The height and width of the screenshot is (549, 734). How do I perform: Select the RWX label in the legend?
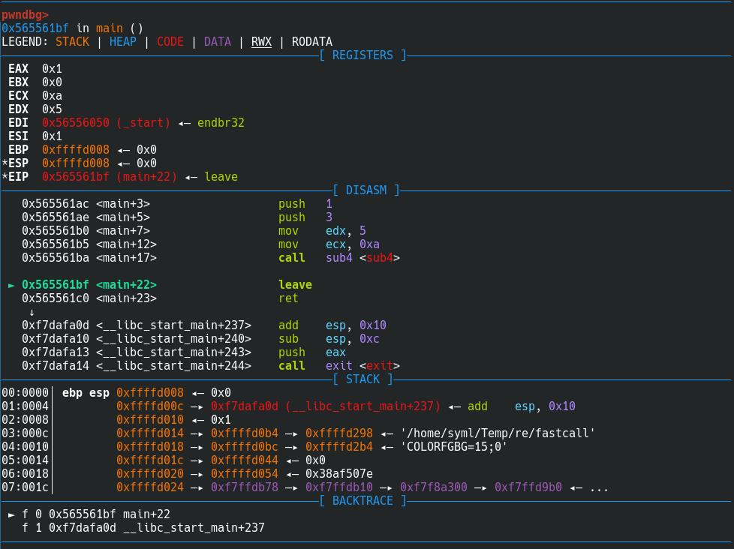pos(261,42)
